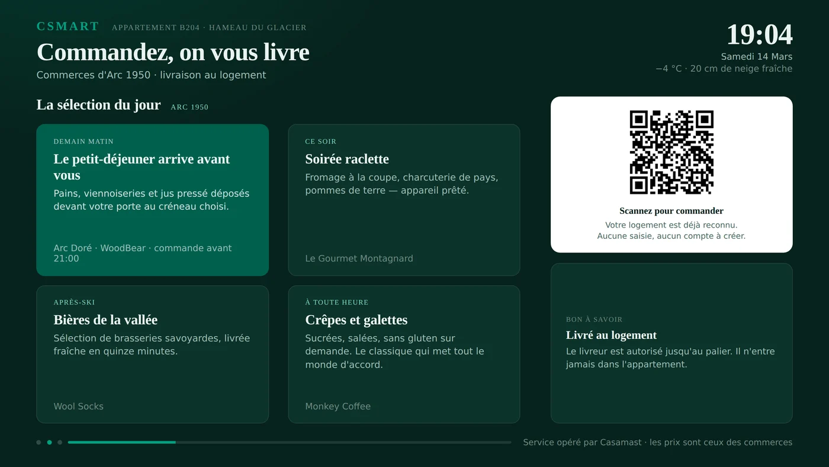Screen dimensions: 829x467
Task: Click the "Votre logement est déjà reconnu" note
Action: (671, 231)
